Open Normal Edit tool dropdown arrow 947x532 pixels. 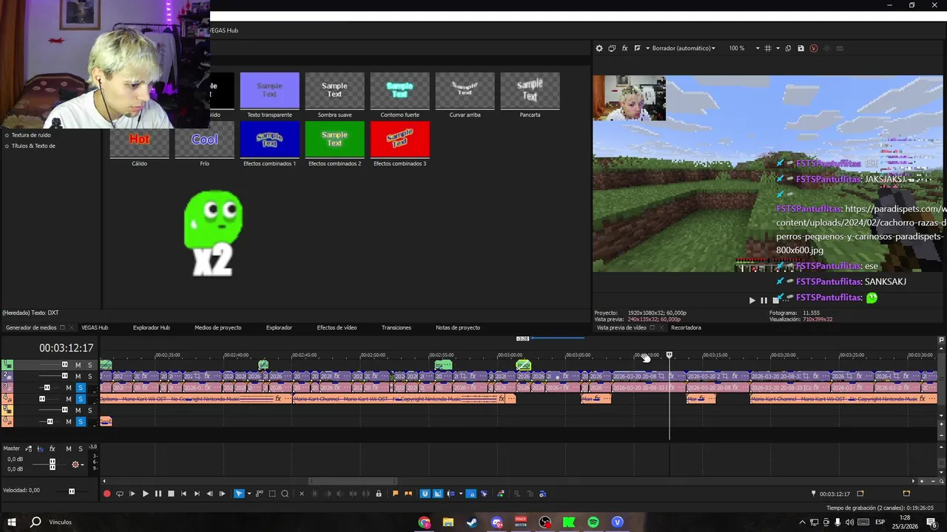click(249, 494)
